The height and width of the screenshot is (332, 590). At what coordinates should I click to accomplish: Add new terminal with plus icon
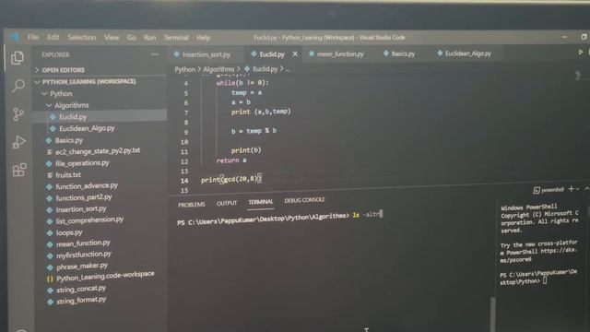572,189
